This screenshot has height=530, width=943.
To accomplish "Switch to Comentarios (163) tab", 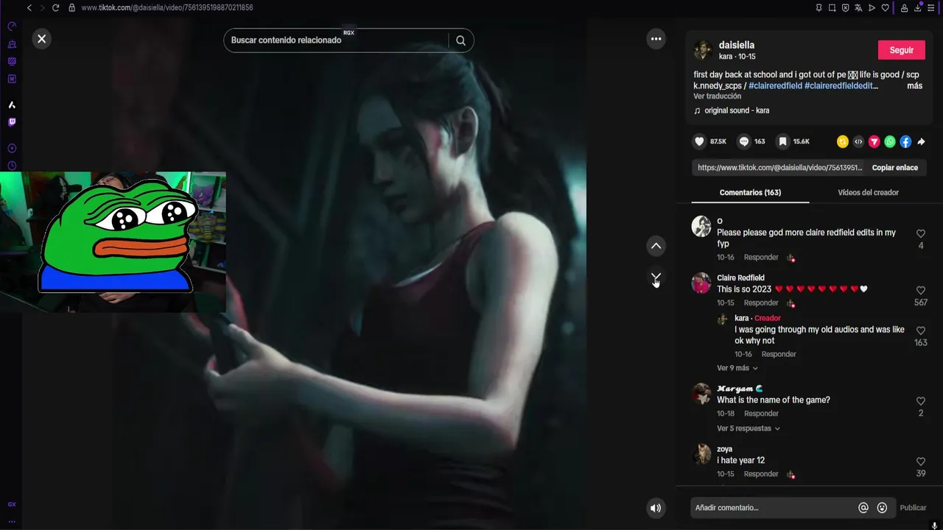I will (750, 193).
